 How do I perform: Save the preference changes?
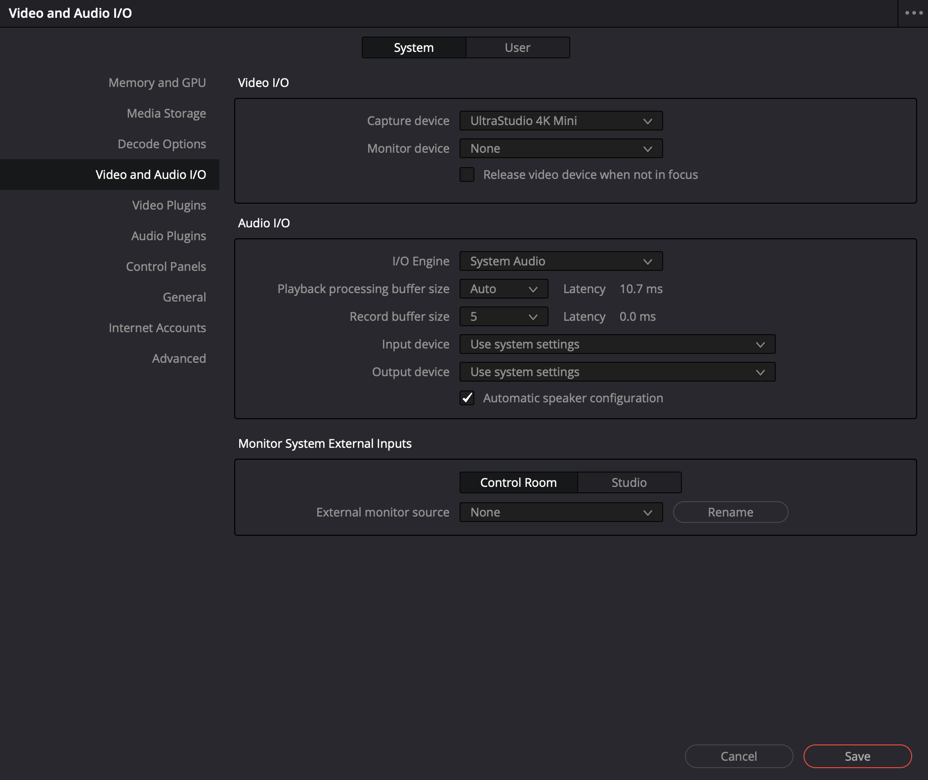click(857, 756)
